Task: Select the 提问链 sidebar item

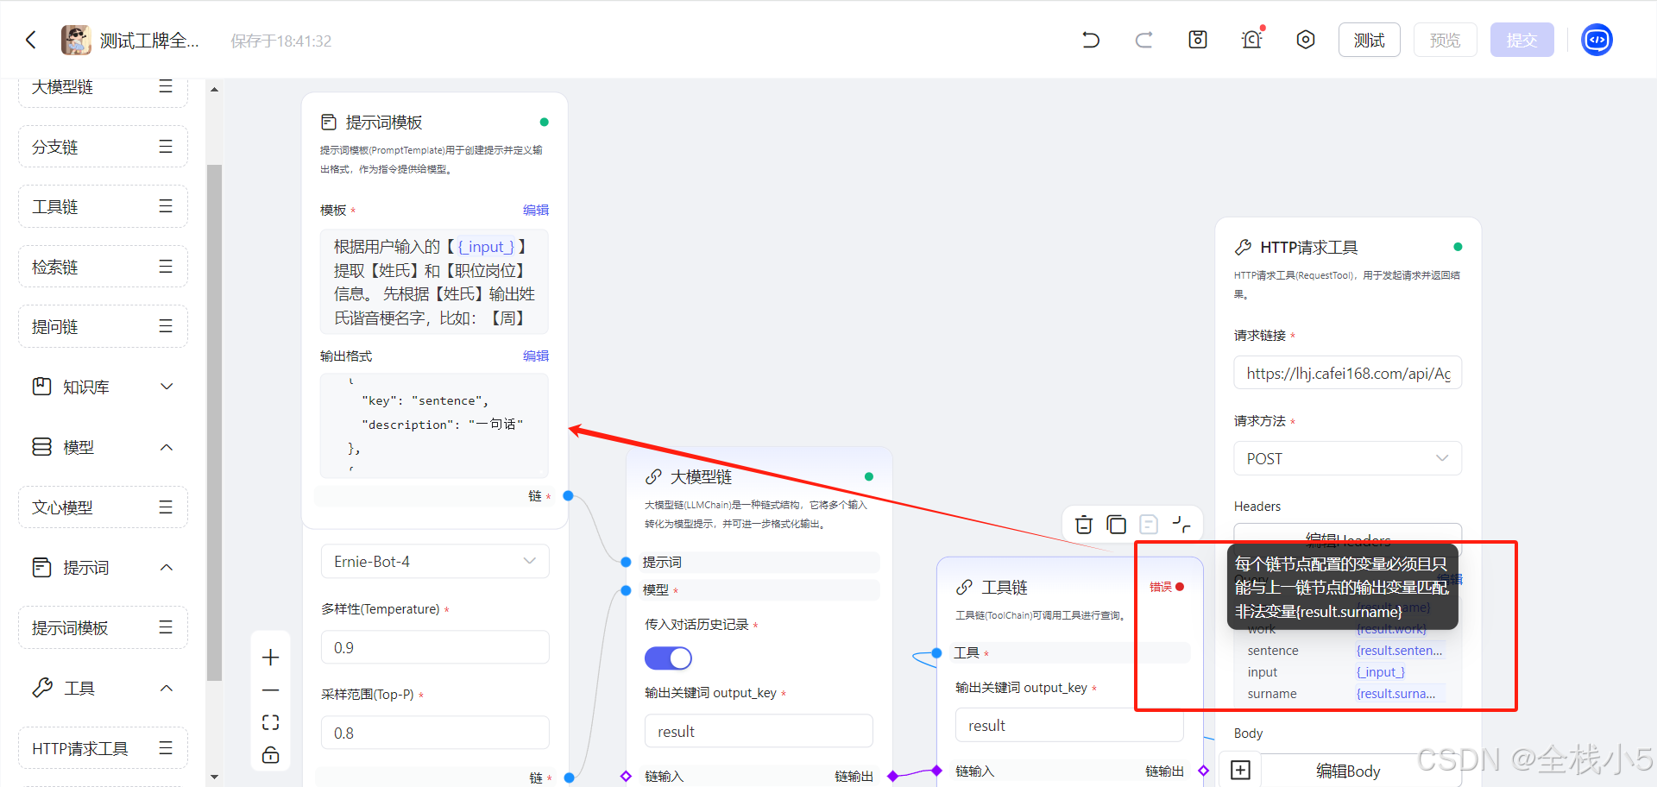Action: point(103,326)
